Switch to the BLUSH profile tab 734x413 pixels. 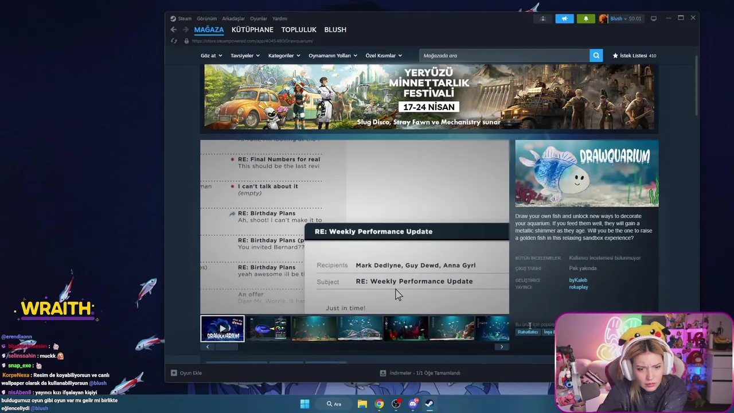point(335,30)
